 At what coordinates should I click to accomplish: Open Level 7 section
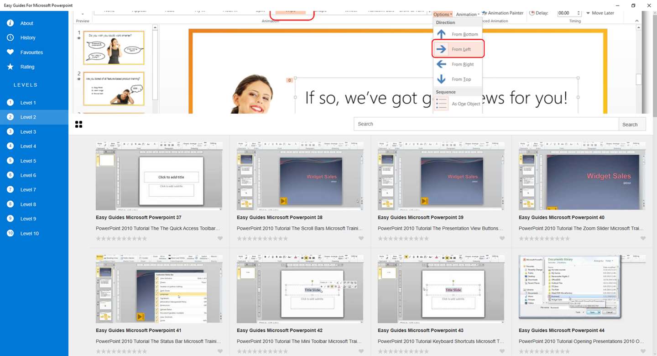[34, 190]
